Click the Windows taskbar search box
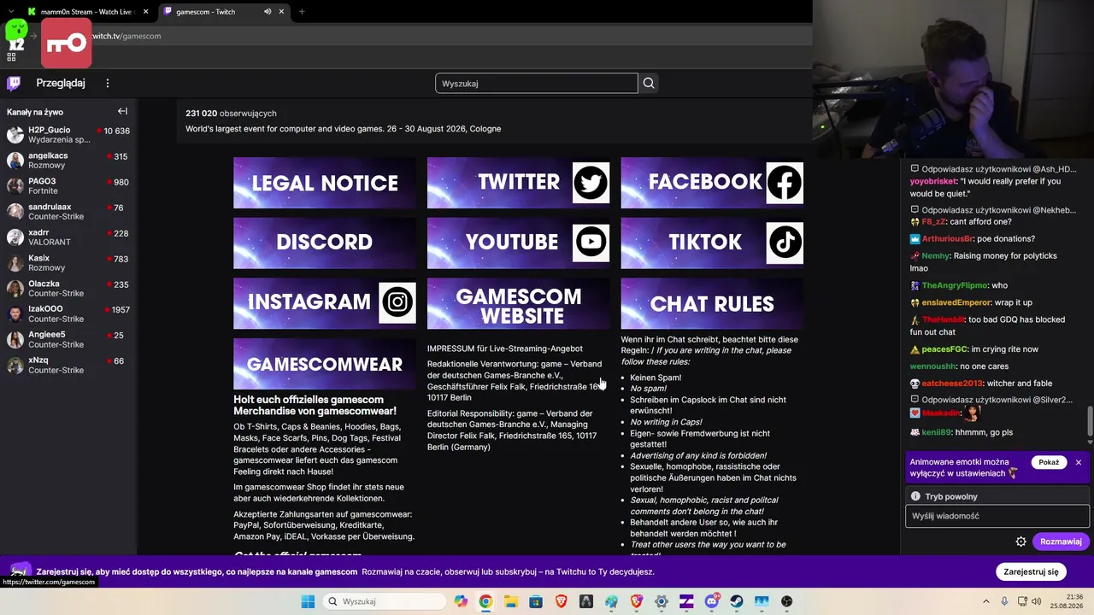The height and width of the screenshot is (615, 1094). pos(386,601)
